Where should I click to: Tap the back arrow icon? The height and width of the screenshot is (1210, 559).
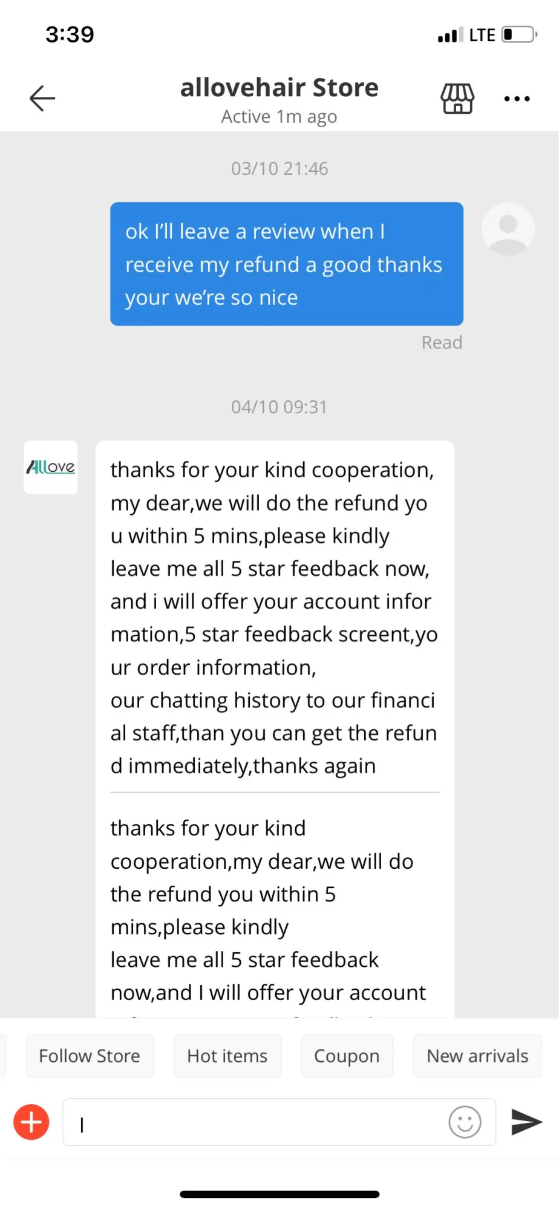pyautogui.click(x=42, y=98)
